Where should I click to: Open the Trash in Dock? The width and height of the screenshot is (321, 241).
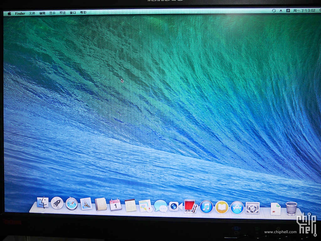coord(291,208)
